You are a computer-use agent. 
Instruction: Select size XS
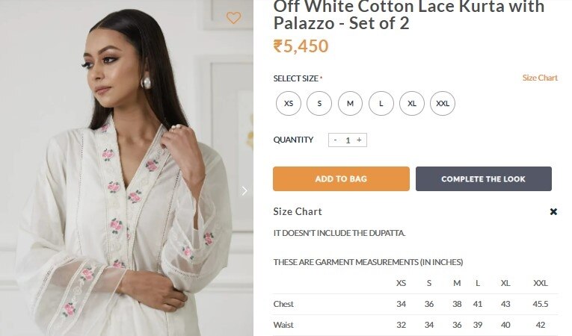tap(289, 103)
